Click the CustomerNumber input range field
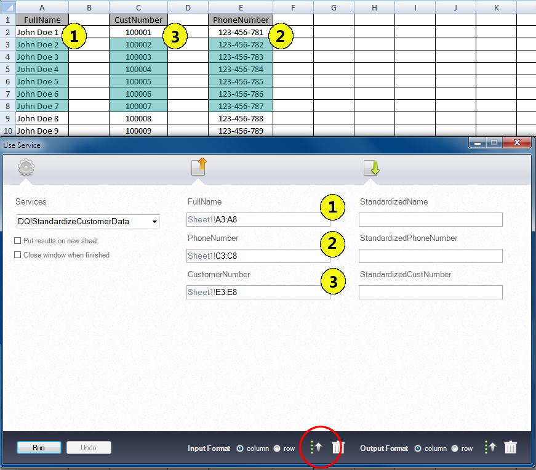Image resolution: width=536 pixels, height=470 pixels. [258, 292]
